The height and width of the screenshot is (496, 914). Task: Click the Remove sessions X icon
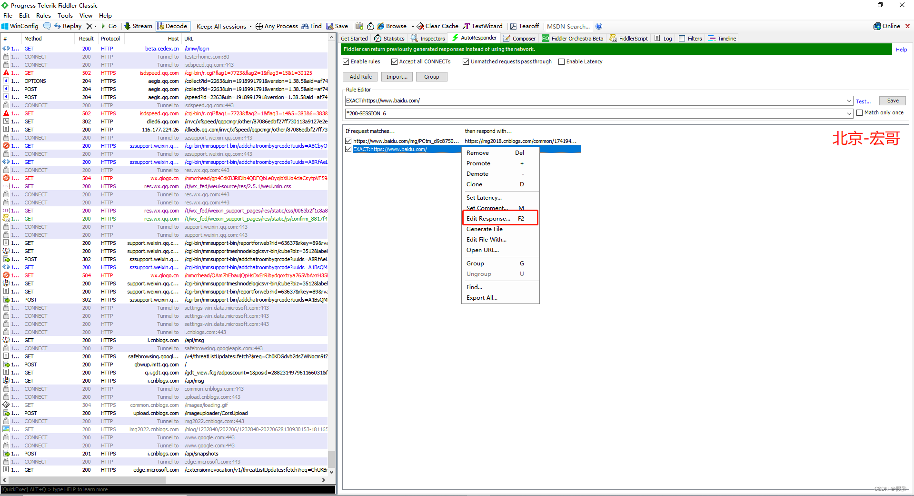coord(89,26)
